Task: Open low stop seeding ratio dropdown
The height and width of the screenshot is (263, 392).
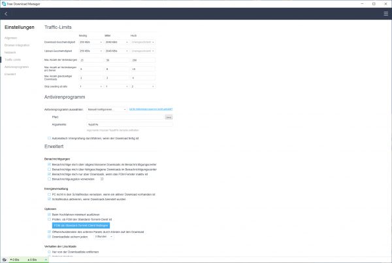Action: coord(91,86)
